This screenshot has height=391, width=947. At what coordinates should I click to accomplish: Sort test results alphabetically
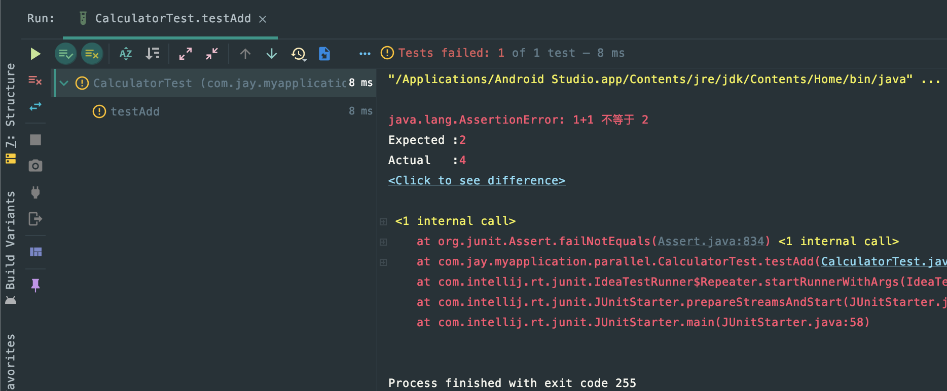(126, 54)
